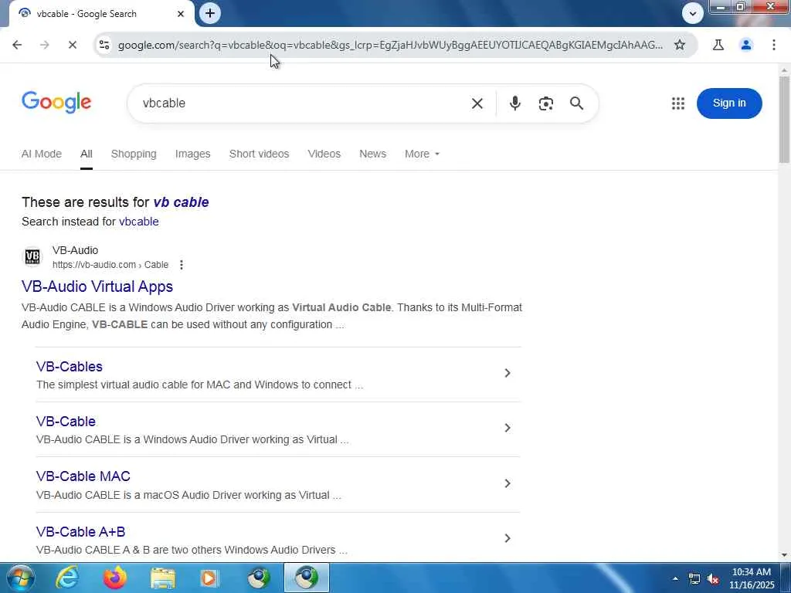
Task: Click the taskbar clock showing 10:34 AM
Action: (751, 578)
